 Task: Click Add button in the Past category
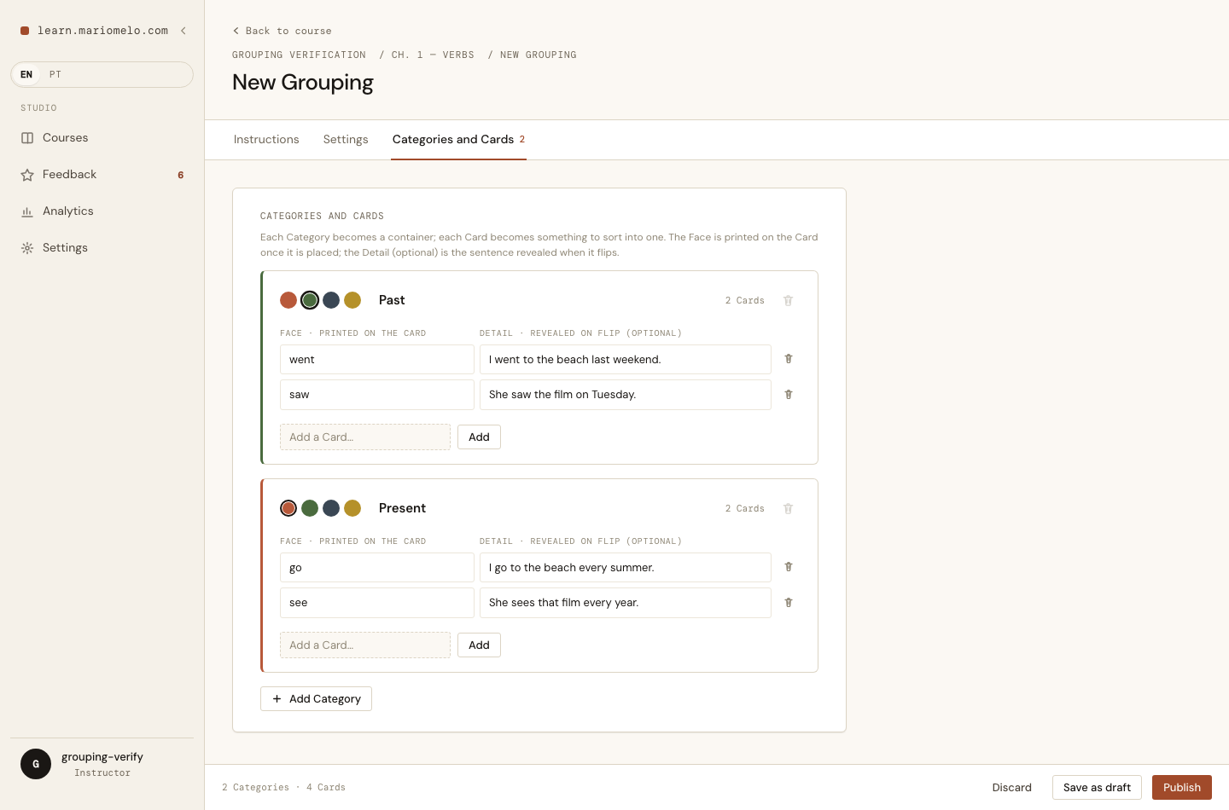click(479, 437)
